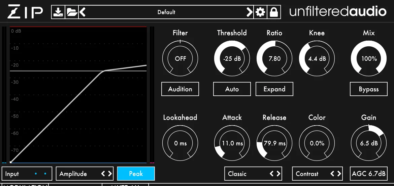Click the Threshold label text
Image resolution: width=394 pixels, height=186 pixels.
(232, 33)
